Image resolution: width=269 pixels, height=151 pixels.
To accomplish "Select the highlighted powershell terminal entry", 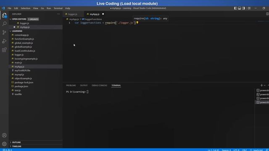I will click(x=263, y=102).
